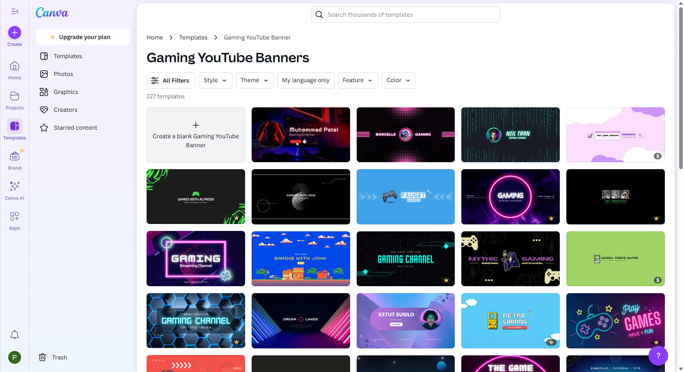The image size is (684, 372).
Task: Click the search magnifier icon
Action: (319, 15)
